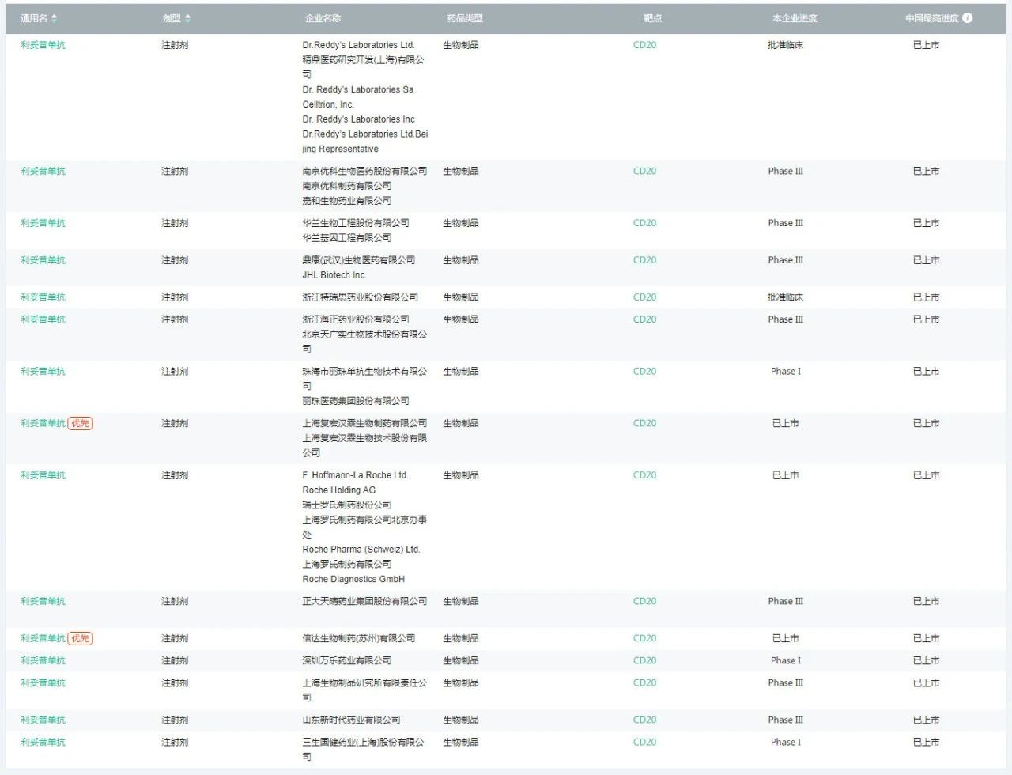Click 优先 badge in 上海复宏汉霖 row

click(80, 423)
